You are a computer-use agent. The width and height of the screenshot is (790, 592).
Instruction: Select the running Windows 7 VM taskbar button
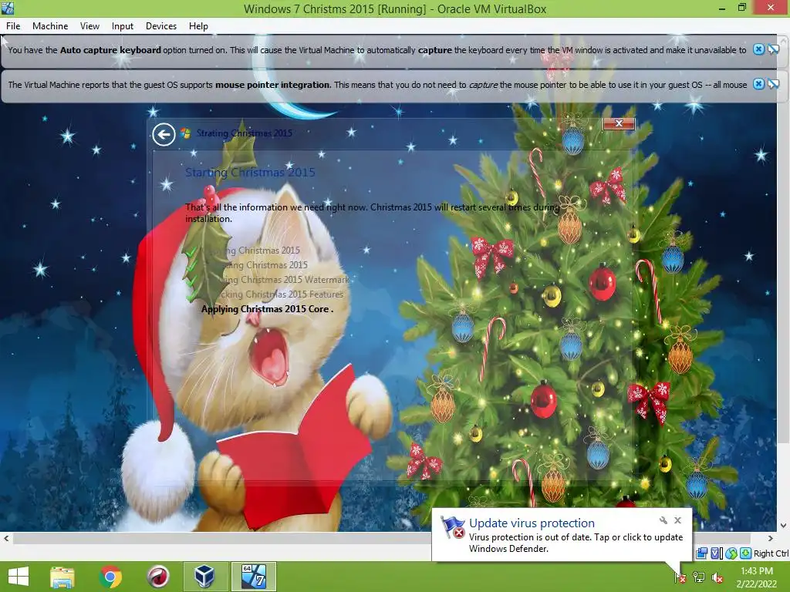[x=253, y=577]
